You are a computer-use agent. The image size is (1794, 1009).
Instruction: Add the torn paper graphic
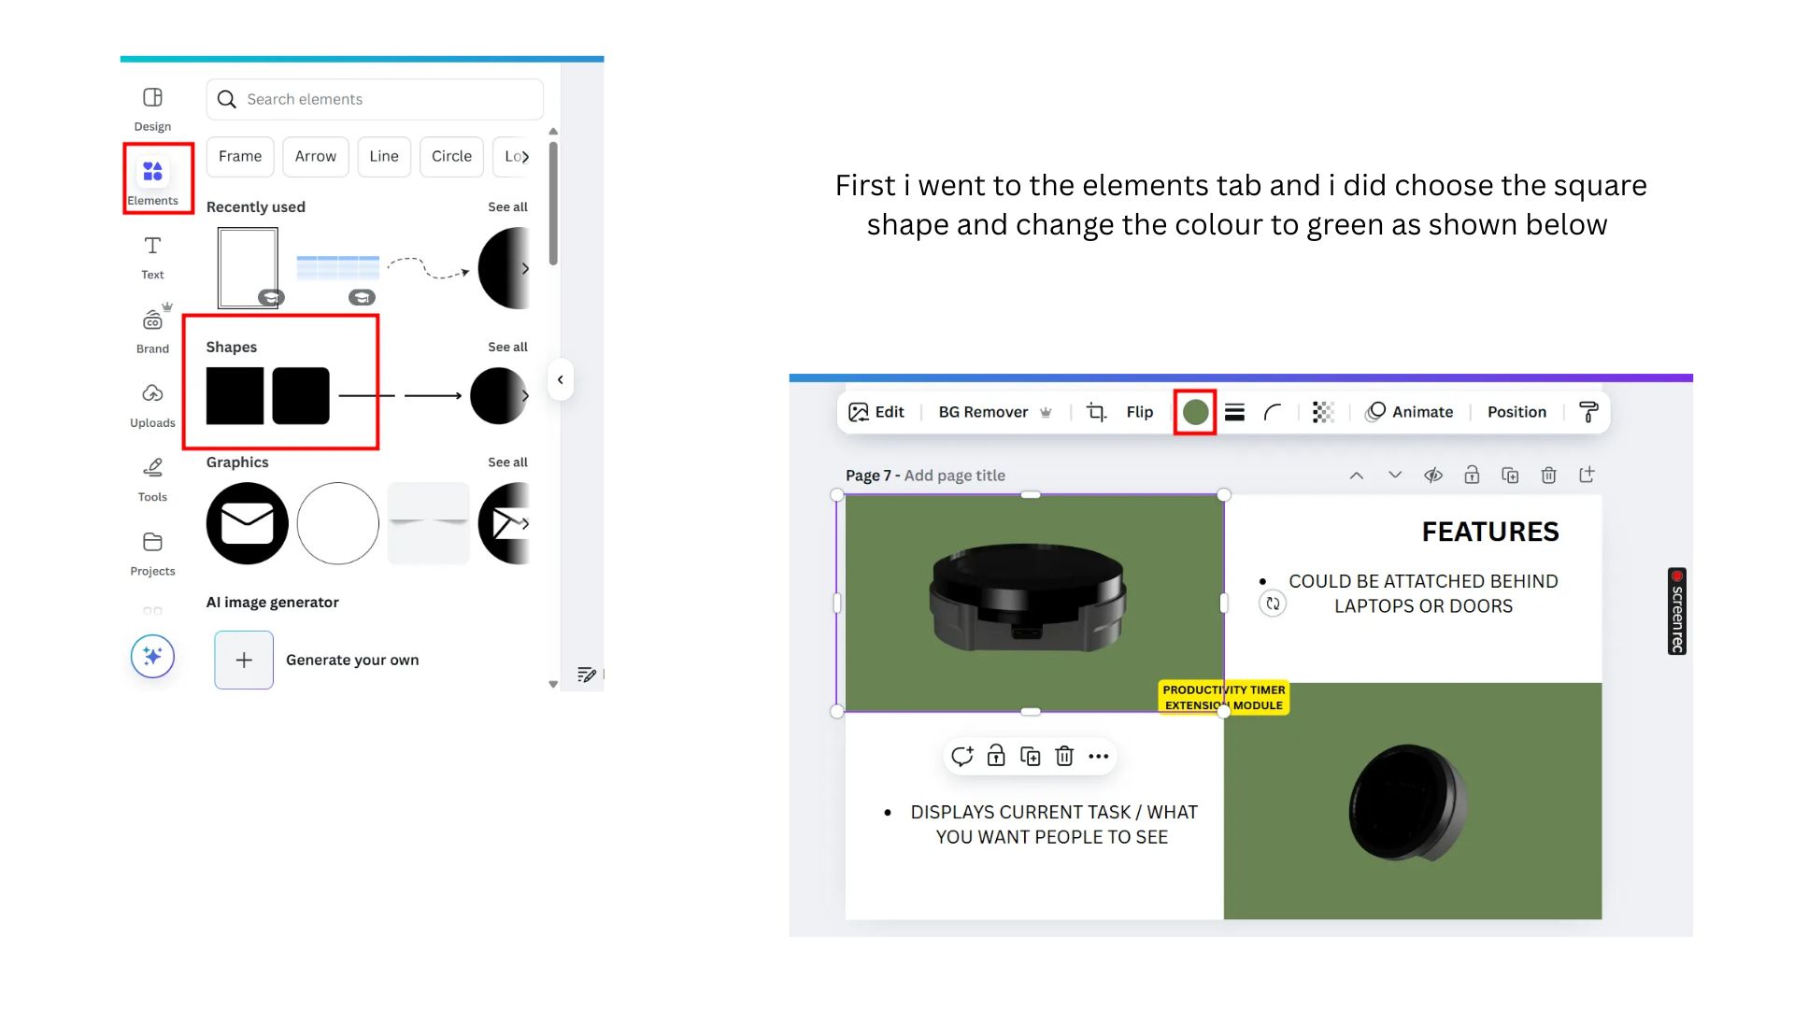coord(428,523)
